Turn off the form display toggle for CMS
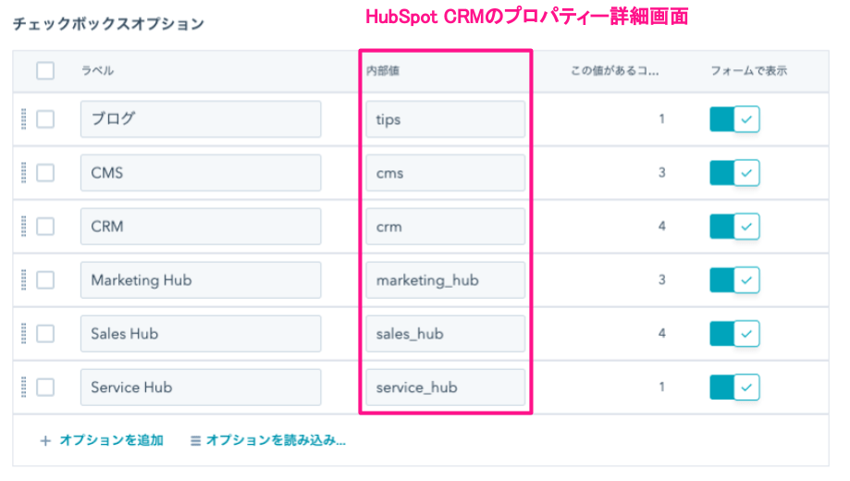850x481 pixels. [x=734, y=173]
